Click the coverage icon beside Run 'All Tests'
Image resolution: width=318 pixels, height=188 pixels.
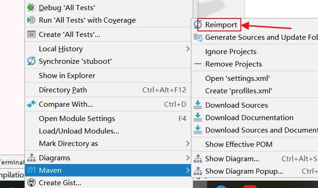[x=31, y=20]
